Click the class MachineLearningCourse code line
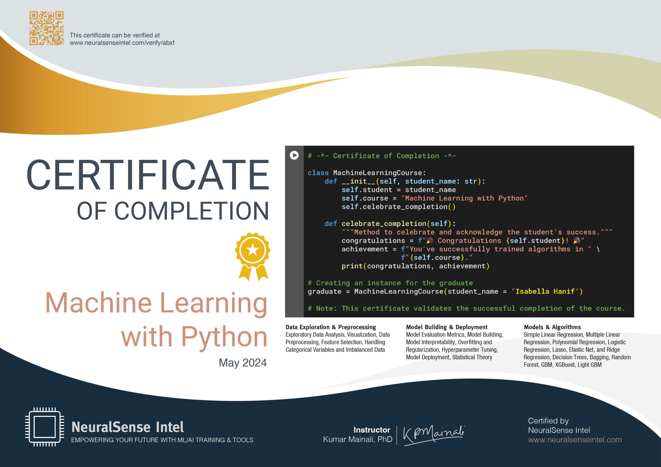 (x=366, y=173)
